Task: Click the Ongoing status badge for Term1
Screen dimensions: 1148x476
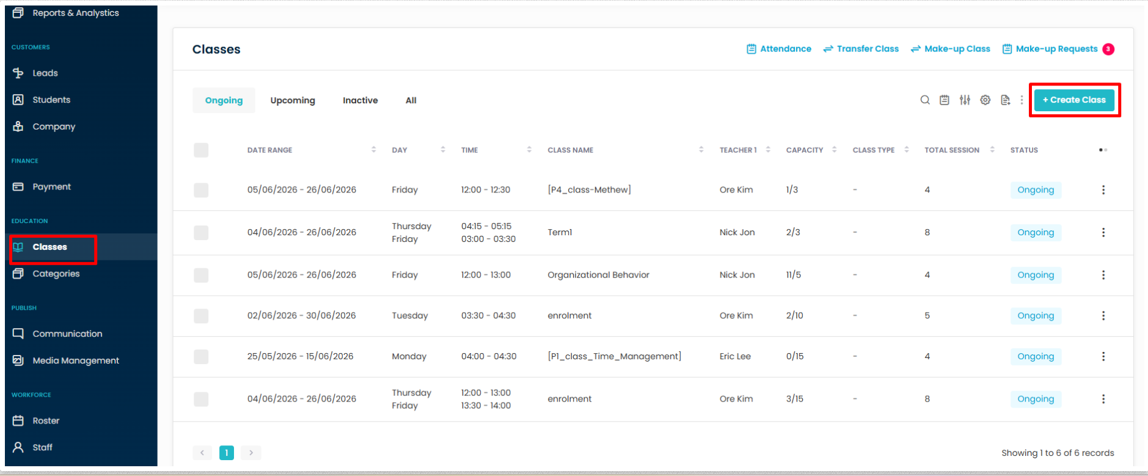Action: pyautogui.click(x=1036, y=233)
